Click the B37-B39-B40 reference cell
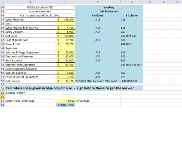Viewport: 182px width, 152px height. [132, 36]
